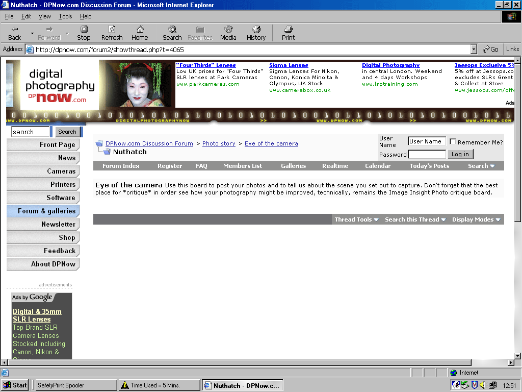The width and height of the screenshot is (522, 392).
Task: Click the Print toolbar icon
Action: tap(289, 30)
